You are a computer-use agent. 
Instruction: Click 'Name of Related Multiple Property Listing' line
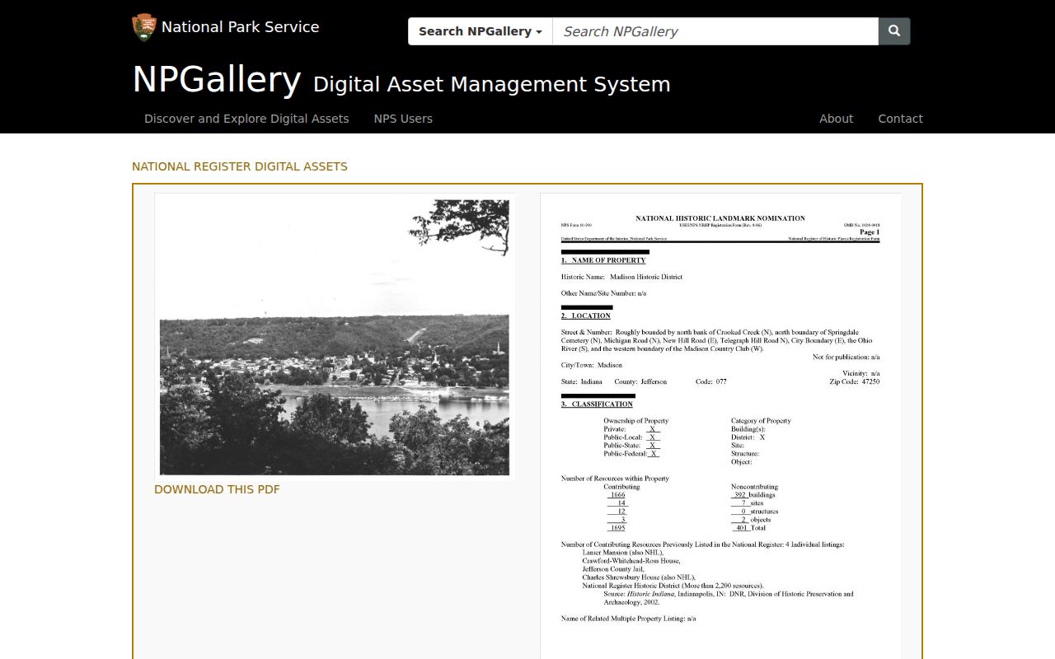tap(629, 618)
